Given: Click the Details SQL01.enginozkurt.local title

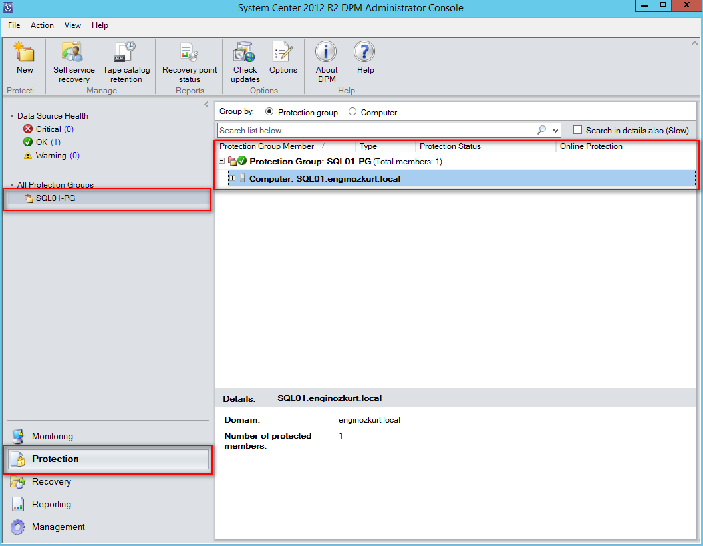Looking at the screenshot, I should [x=329, y=398].
